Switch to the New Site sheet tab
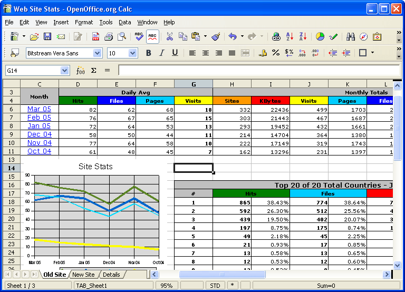 tap(83, 275)
